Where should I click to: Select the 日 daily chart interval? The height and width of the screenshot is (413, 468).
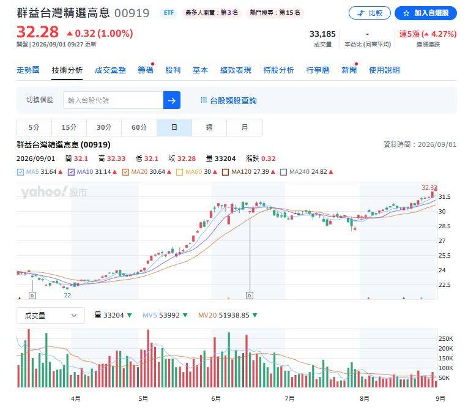tap(174, 127)
